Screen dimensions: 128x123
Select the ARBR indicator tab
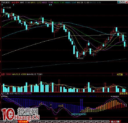click(x=81, y=122)
